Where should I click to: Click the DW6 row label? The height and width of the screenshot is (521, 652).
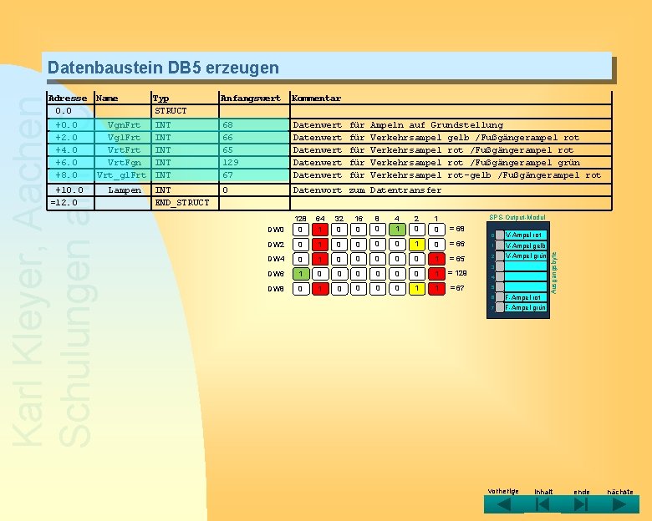click(x=276, y=274)
